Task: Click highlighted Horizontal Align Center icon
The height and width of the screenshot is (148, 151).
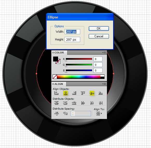Action: pyautogui.click(x=65, y=93)
